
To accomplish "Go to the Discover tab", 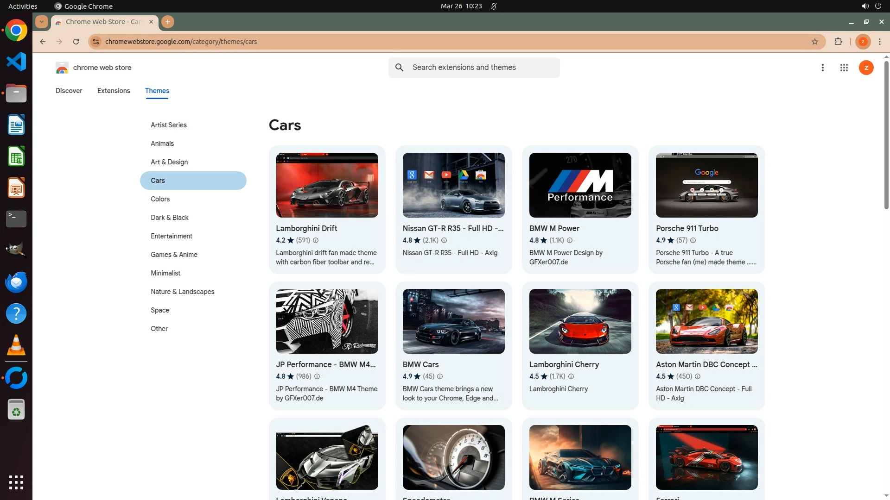I will point(69,91).
